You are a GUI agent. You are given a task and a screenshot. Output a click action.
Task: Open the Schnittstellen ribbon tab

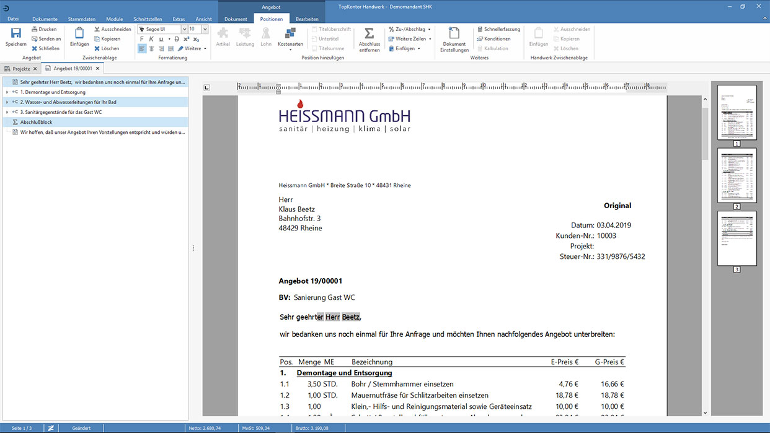146,19
